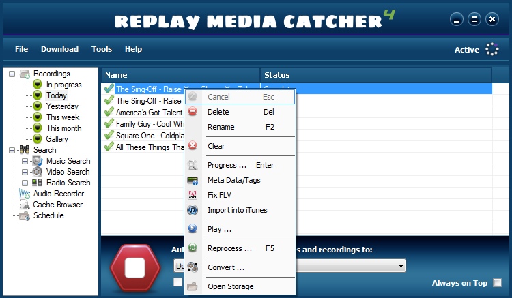Click the Schedule folder icon

point(25,215)
